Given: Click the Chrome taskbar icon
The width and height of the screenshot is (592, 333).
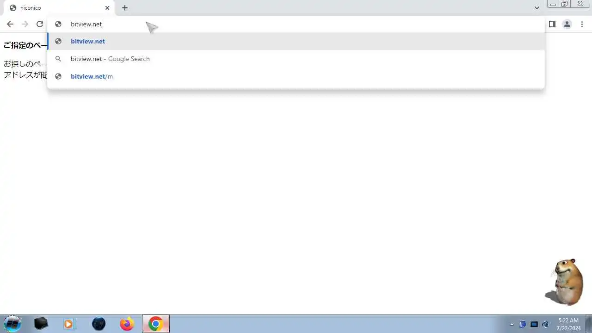Looking at the screenshot, I should tap(156, 324).
